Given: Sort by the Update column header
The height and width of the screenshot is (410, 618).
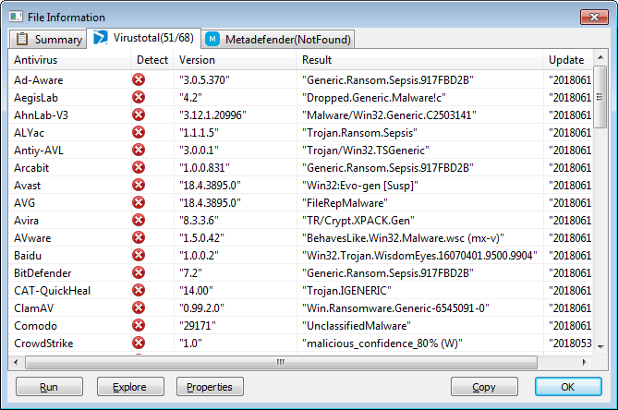Looking at the screenshot, I should [x=567, y=60].
